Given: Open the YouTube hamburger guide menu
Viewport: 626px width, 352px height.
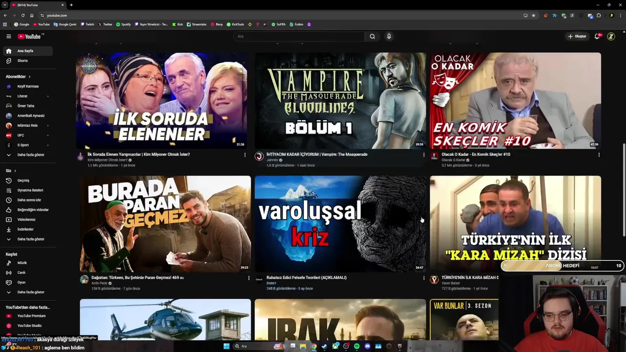Looking at the screenshot, I should 8,36.
